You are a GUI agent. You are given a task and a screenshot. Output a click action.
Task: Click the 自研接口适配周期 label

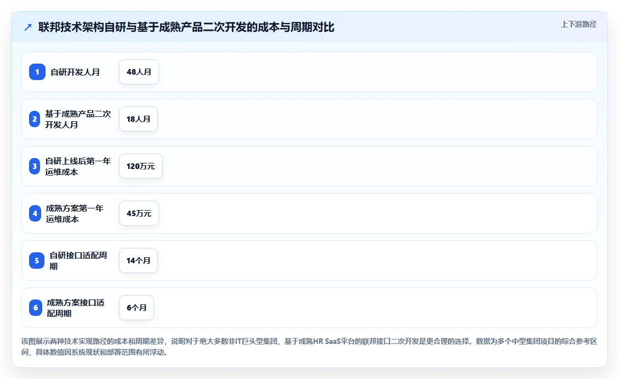coord(78,261)
